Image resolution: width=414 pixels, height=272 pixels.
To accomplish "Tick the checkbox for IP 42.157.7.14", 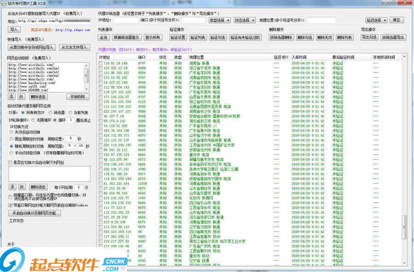I will pyautogui.click(x=101, y=116).
